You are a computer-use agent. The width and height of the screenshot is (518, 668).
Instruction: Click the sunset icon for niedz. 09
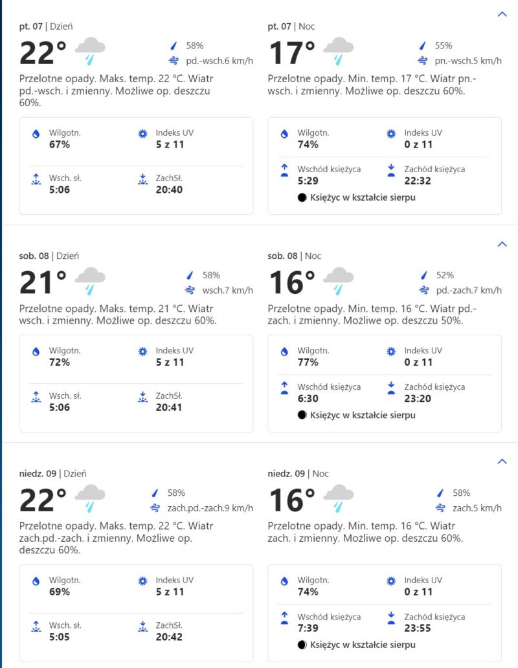point(142,627)
